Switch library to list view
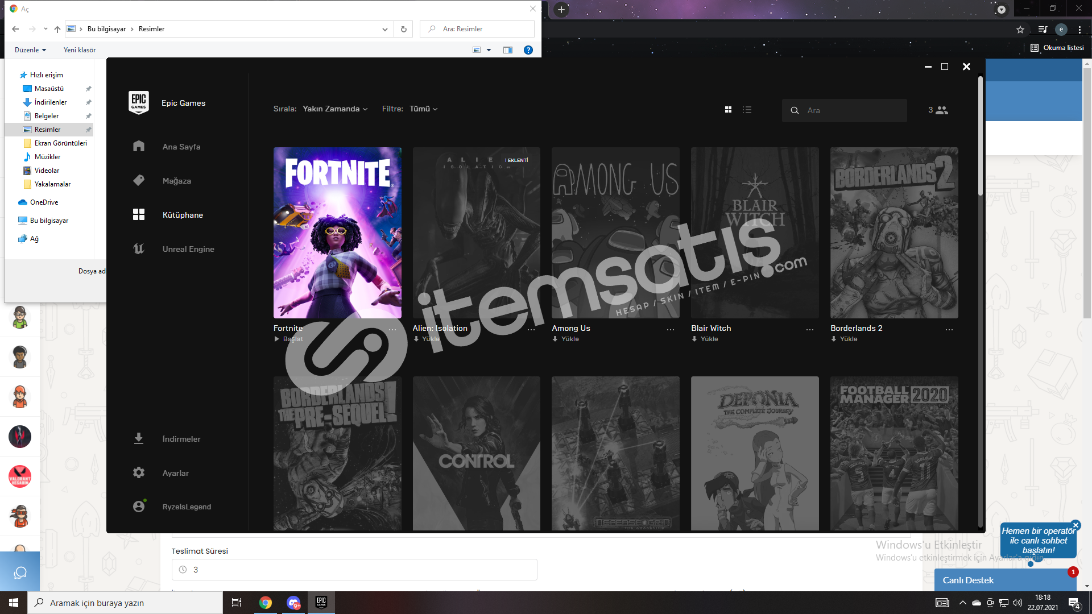 [x=747, y=110]
